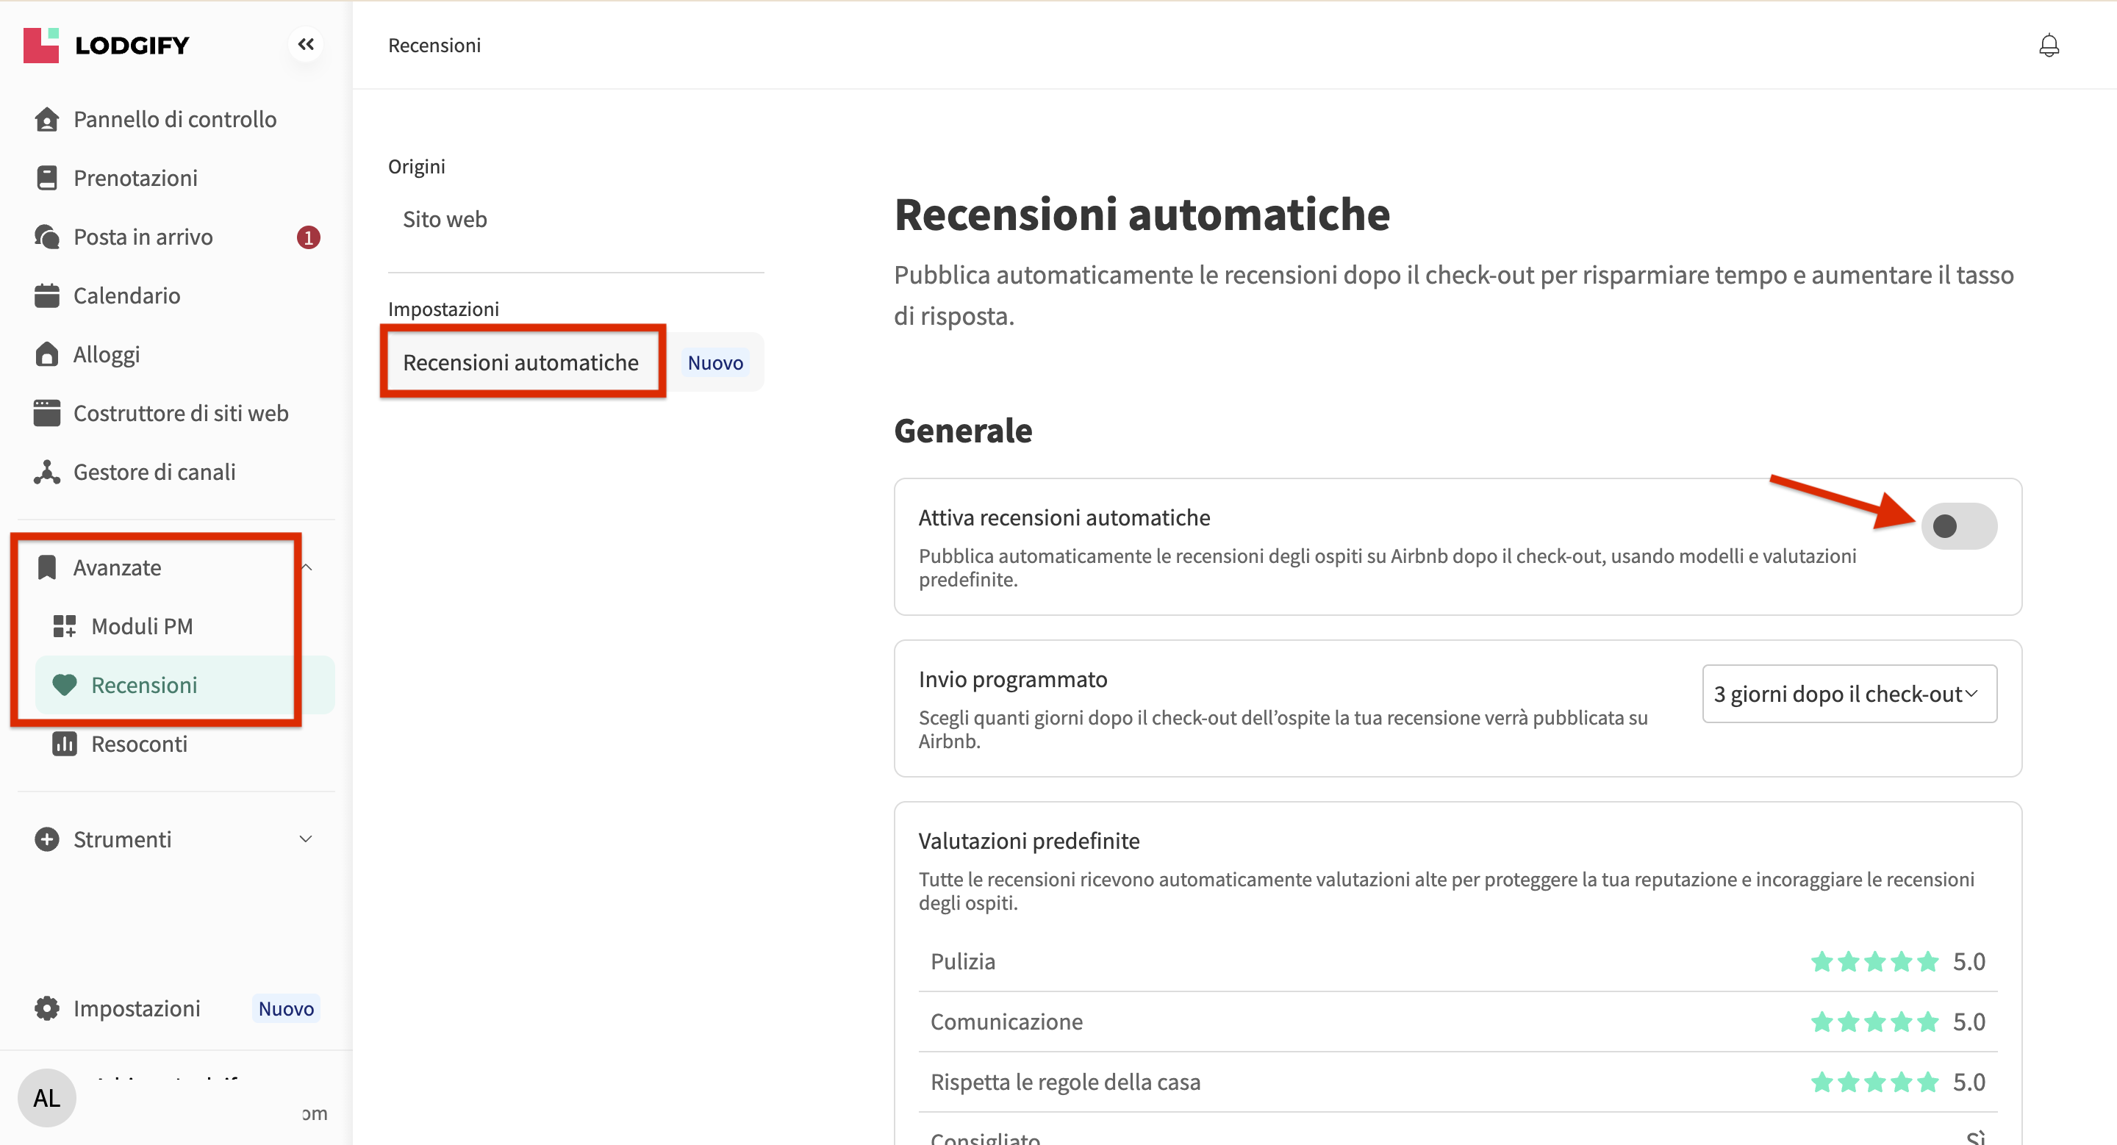The height and width of the screenshot is (1145, 2117).
Task: Click the AL user avatar
Action: tap(47, 1097)
